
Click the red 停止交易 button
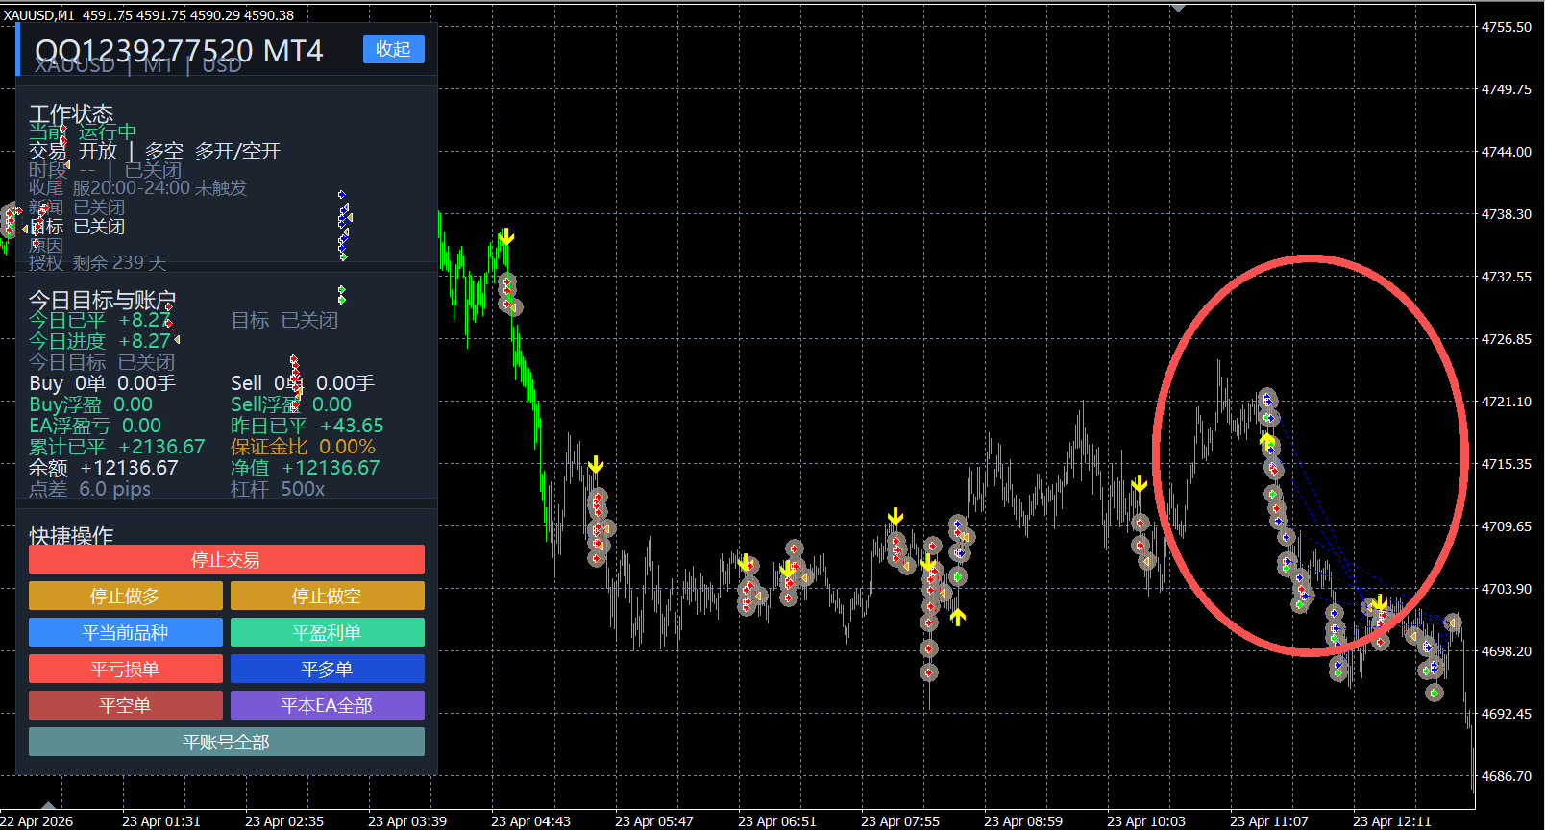(x=226, y=560)
